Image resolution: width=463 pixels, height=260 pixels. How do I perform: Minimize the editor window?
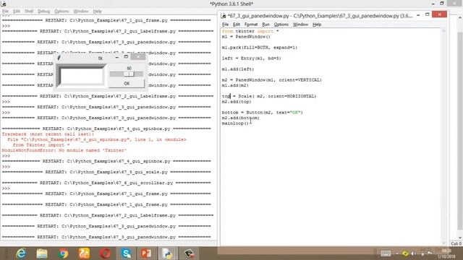pyautogui.click(x=418, y=15)
